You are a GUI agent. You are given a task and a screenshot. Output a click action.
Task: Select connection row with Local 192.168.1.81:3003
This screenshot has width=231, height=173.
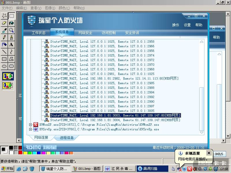[115, 115]
